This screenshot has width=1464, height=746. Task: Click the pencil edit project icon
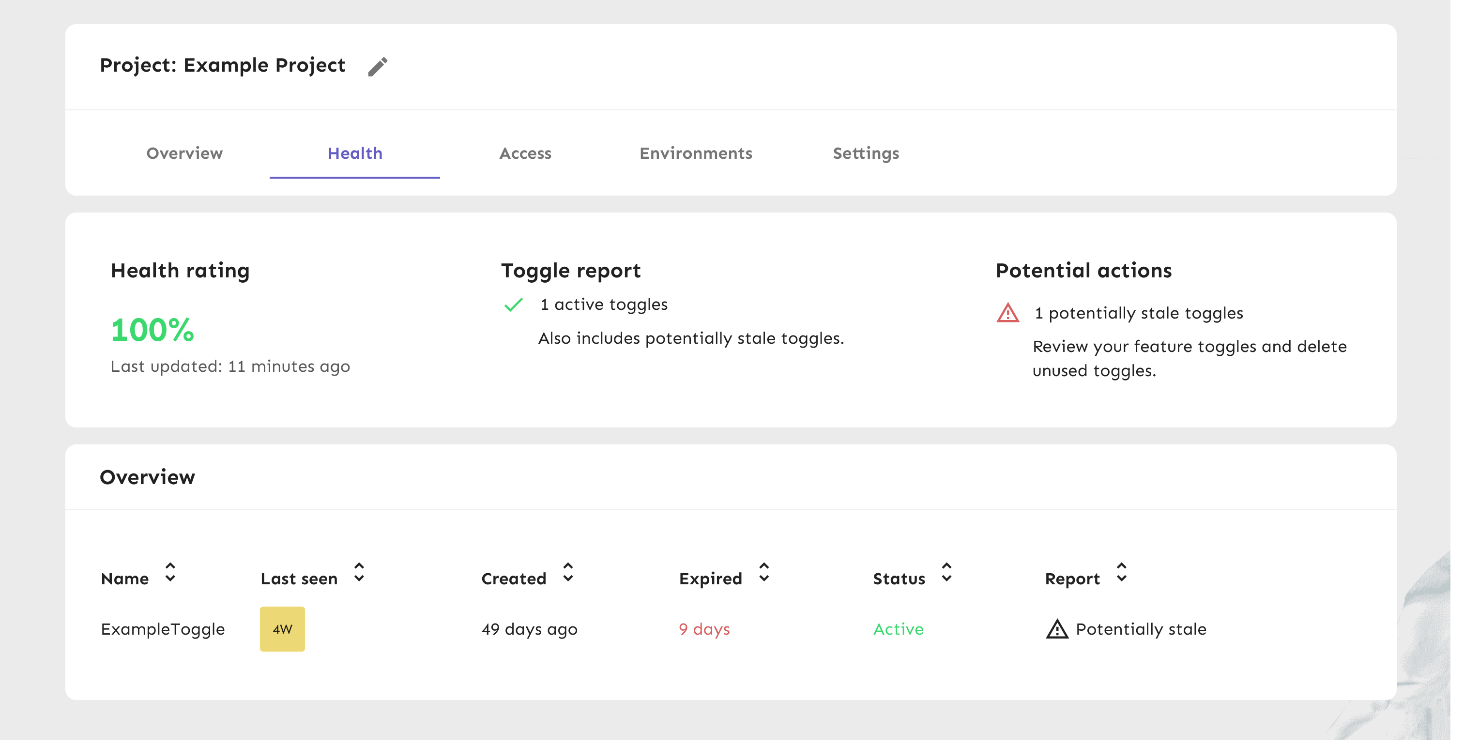click(377, 66)
